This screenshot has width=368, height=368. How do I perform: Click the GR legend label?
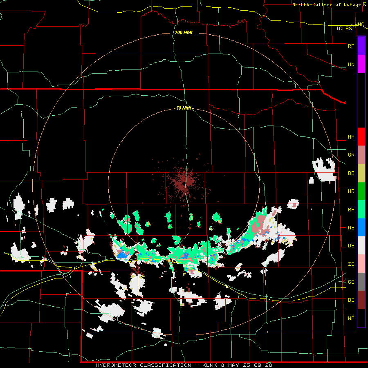351,155
